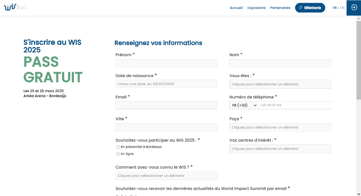
Task: Go to the Accueil page
Action: 236,8
